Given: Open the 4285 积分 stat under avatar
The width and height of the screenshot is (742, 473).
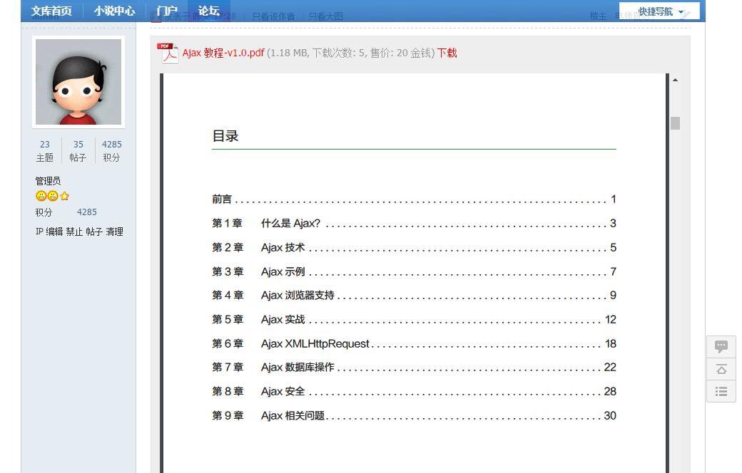Looking at the screenshot, I should point(112,151).
